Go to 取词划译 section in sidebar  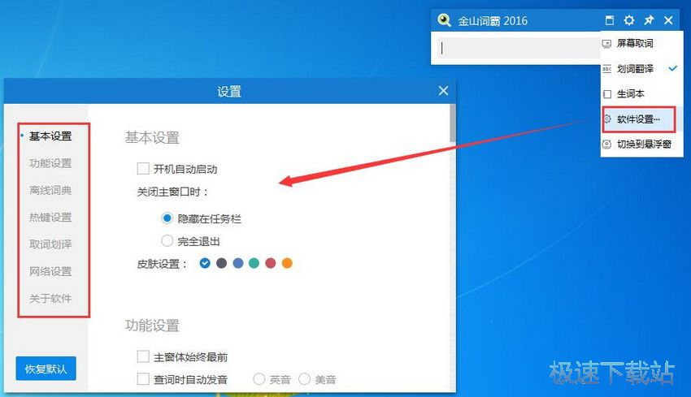coord(50,244)
